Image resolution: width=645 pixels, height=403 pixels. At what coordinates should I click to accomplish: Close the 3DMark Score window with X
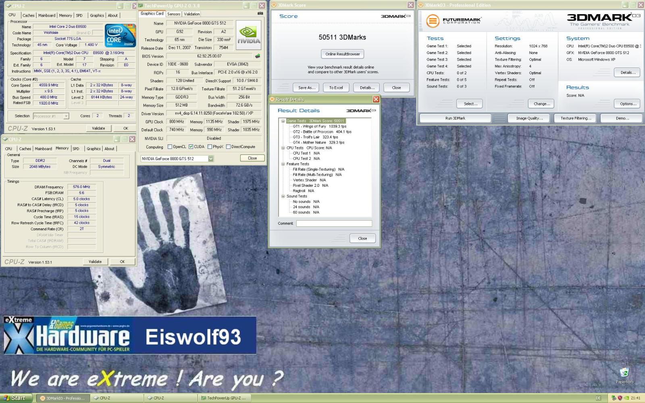pos(410,5)
